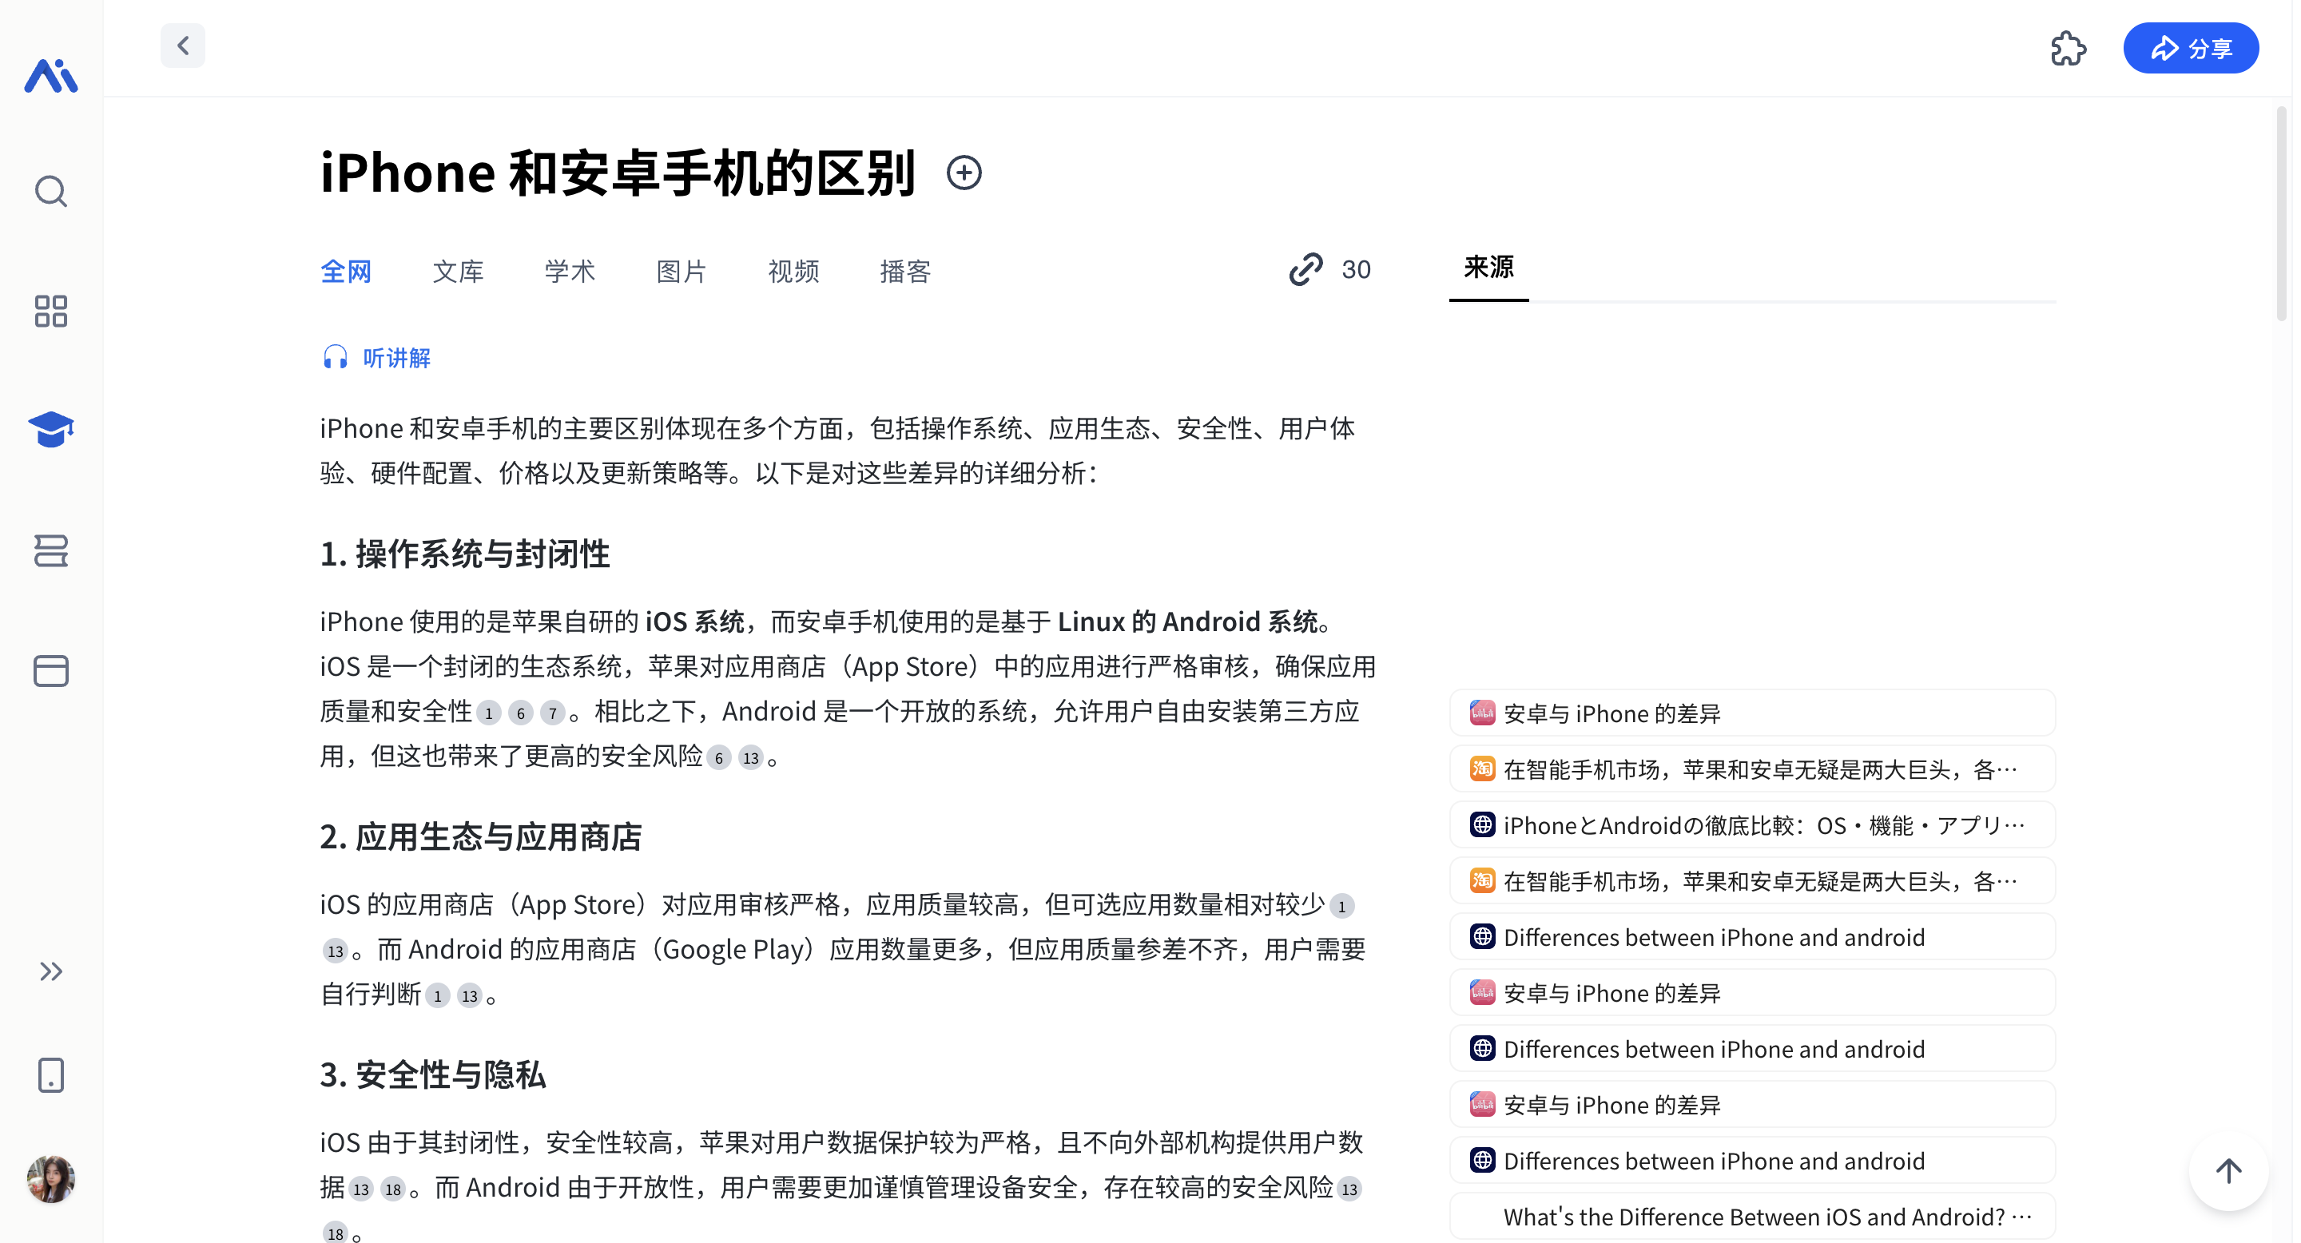
Task: Click the bold text iOS 系统
Action: click(695, 621)
